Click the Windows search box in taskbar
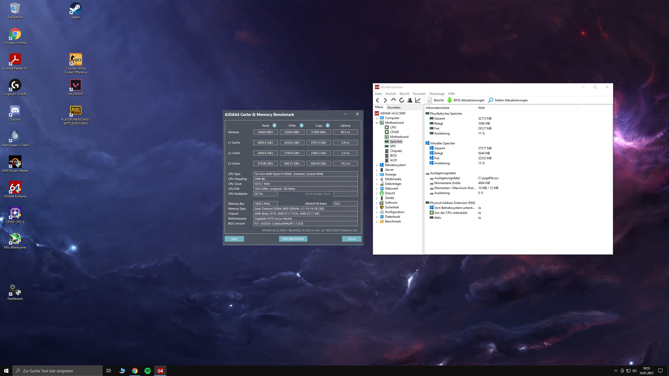The height and width of the screenshot is (376, 669). [x=57, y=371]
